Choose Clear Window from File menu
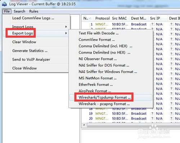The width and height of the screenshot is (180, 143). coord(24,42)
